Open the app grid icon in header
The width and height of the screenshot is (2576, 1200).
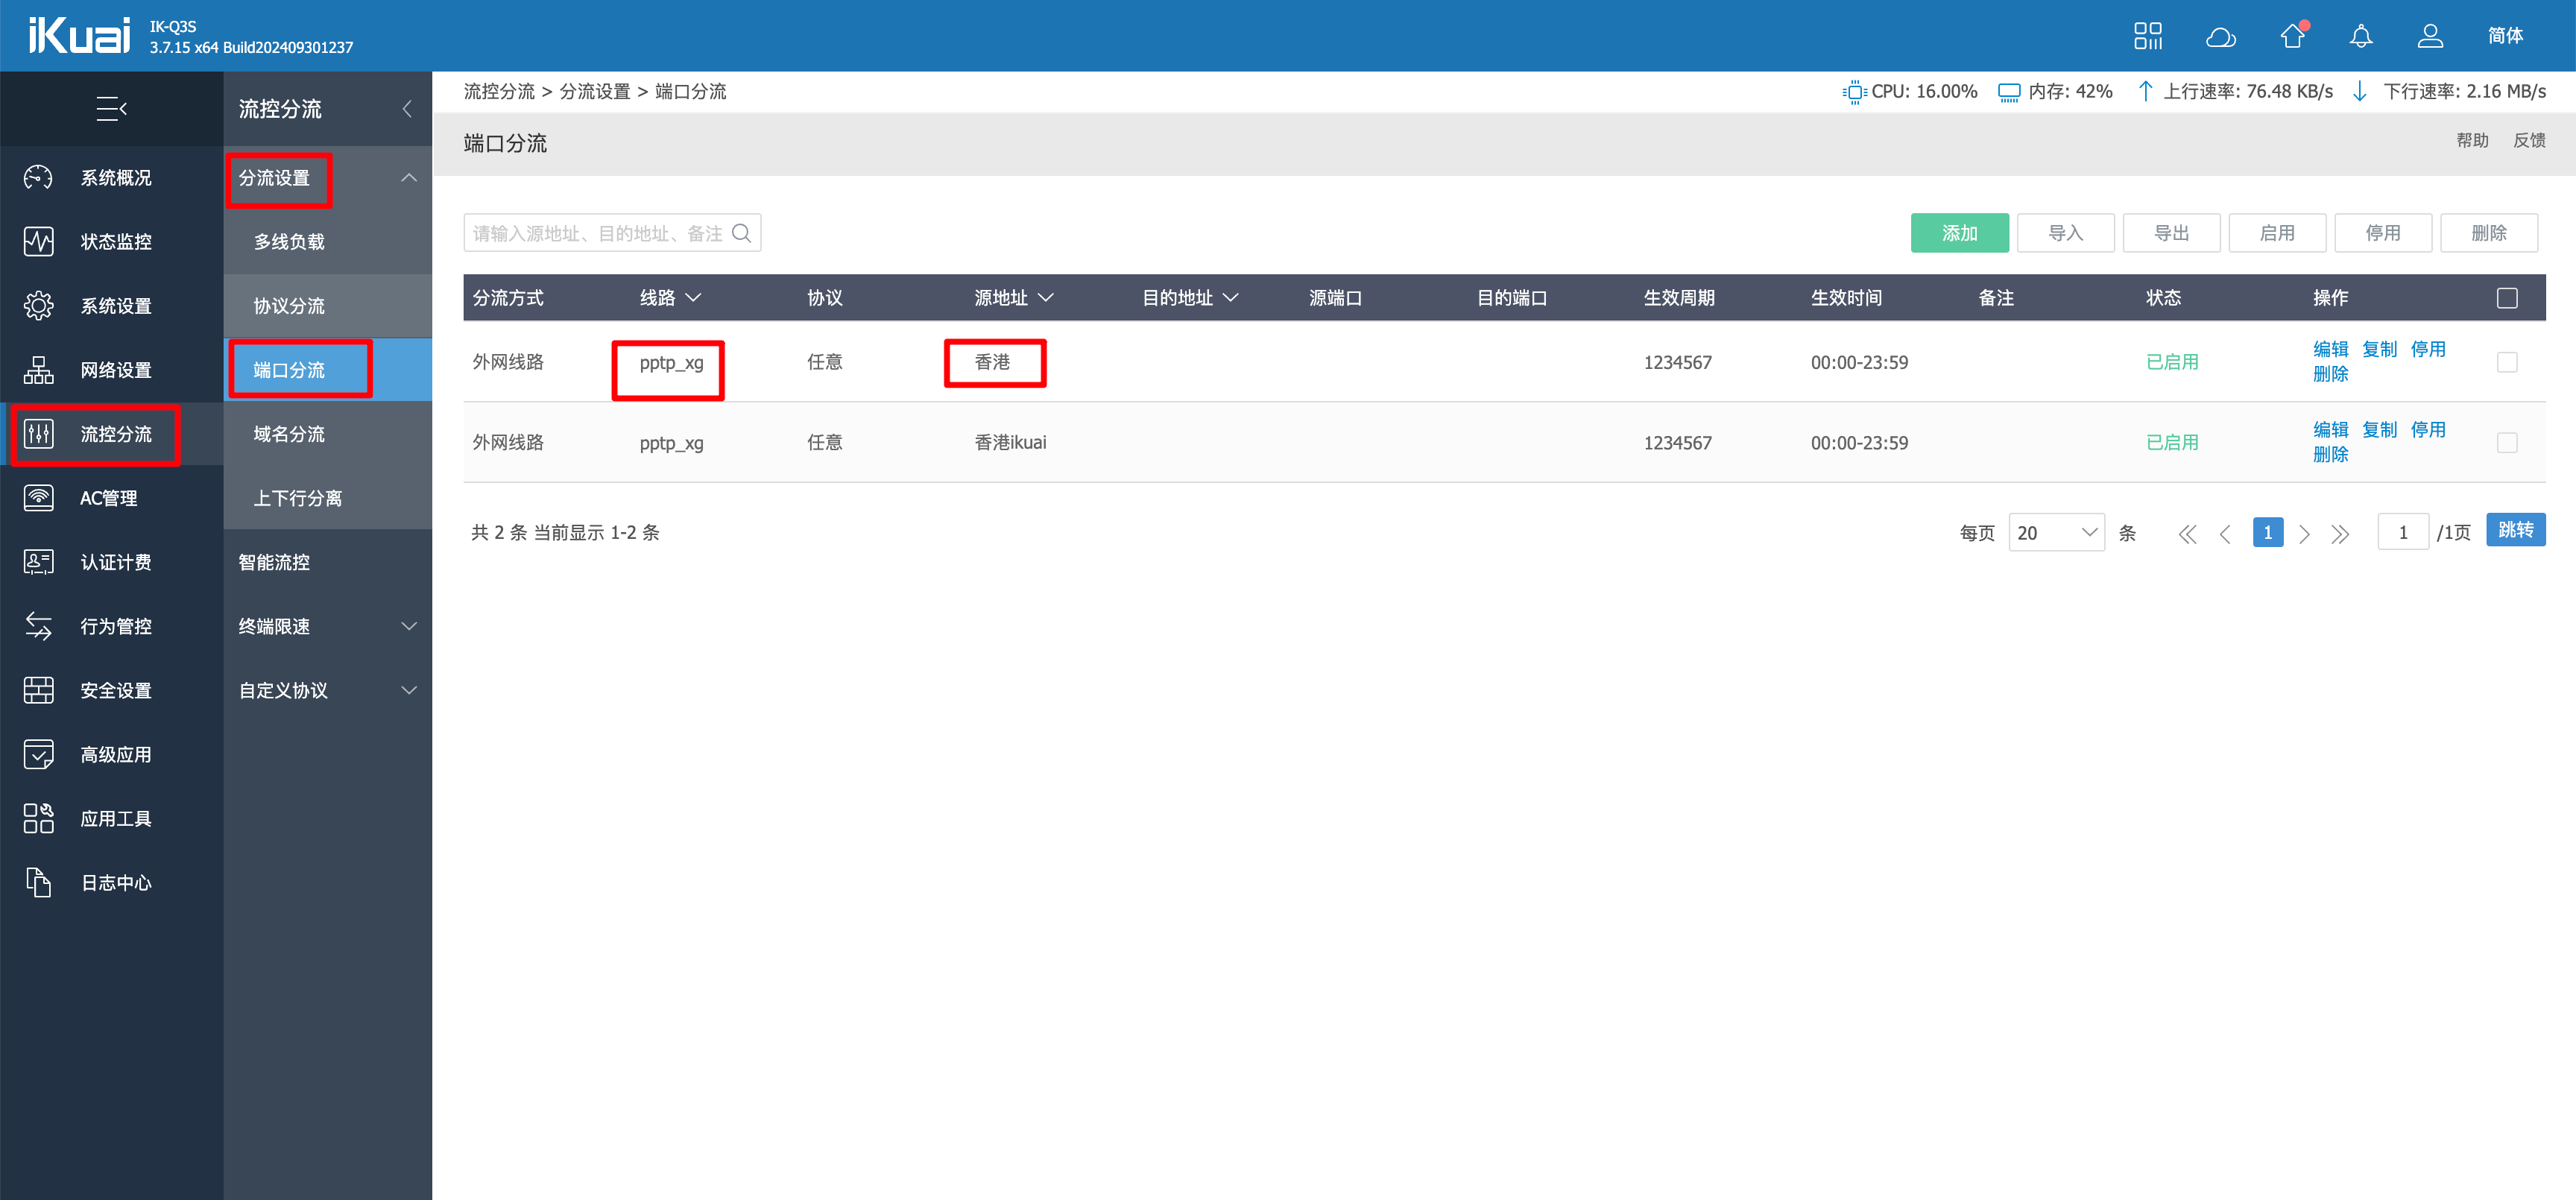pyautogui.click(x=2147, y=36)
